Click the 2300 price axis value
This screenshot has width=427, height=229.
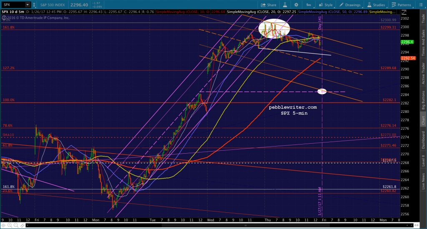pos(404,27)
